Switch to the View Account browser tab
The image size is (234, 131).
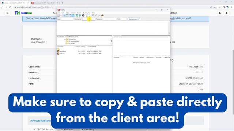pyautogui.click(x=15, y=3)
